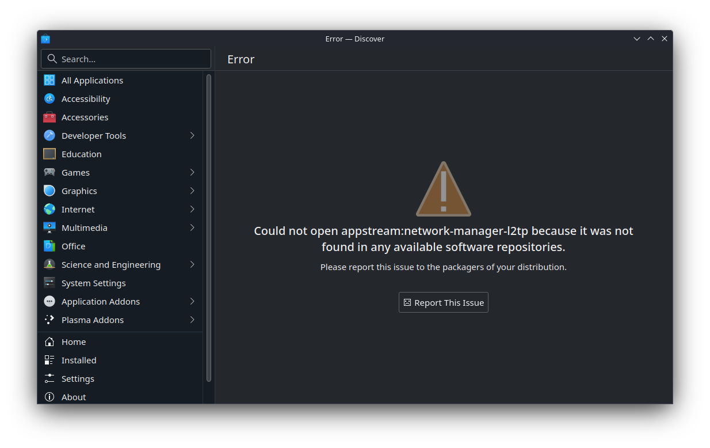Click the sidebar vertical scrollbar
This screenshot has width=710, height=448.
point(209,227)
